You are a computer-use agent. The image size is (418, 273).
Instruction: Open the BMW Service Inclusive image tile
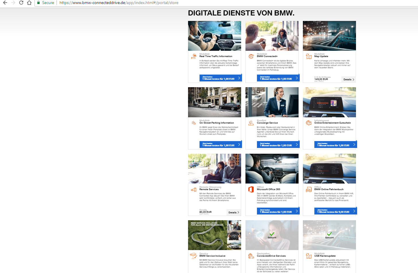(x=214, y=235)
